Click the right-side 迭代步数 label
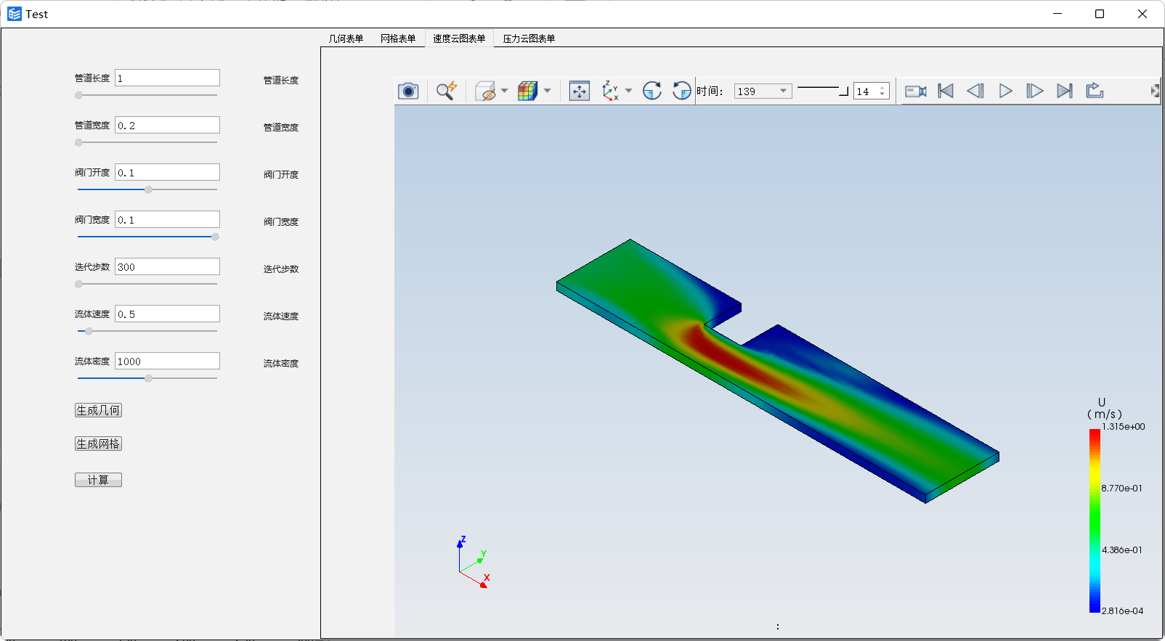The height and width of the screenshot is (641, 1165). point(281,269)
